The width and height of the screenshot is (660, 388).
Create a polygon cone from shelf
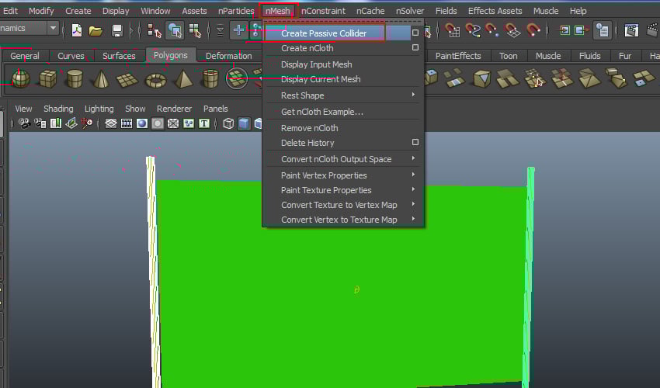tap(101, 78)
